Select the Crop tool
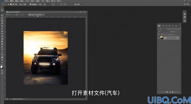This screenshot has width=191, height=104. [2, 21]
